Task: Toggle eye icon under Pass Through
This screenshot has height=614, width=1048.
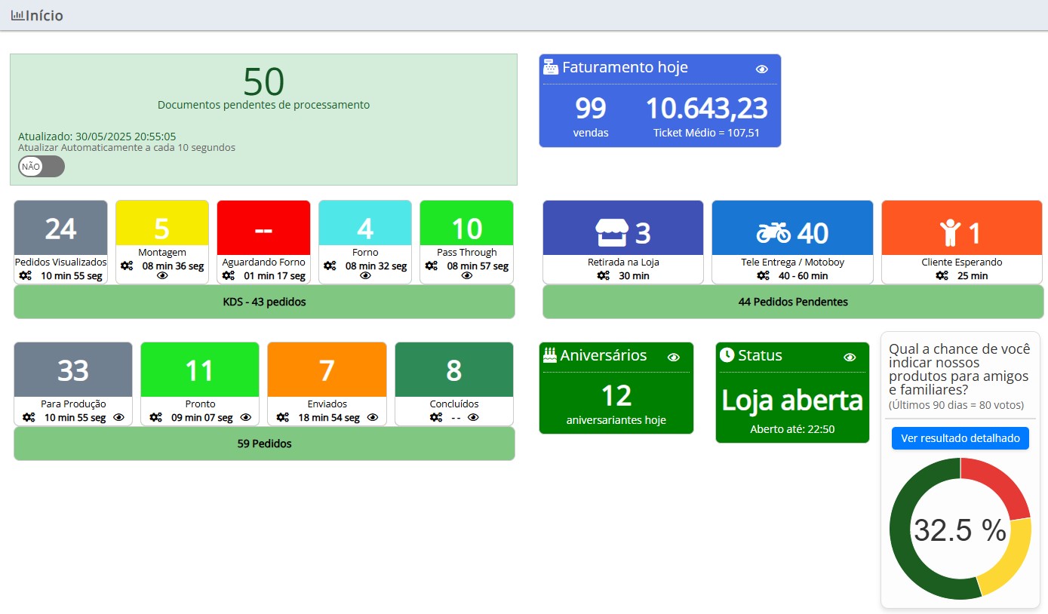Action: point(467,276)
